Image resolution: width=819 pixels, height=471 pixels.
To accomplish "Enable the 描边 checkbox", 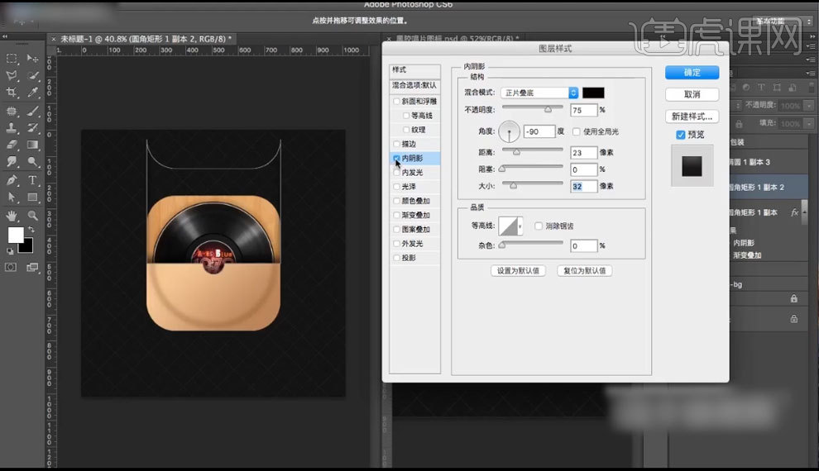I will tap(396, 144).
